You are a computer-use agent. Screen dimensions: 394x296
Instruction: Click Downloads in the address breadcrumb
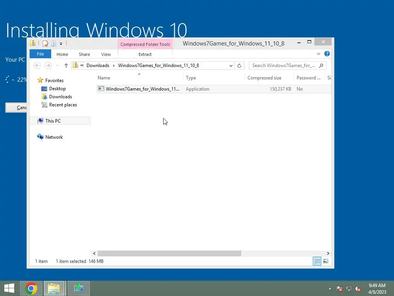[x=98, y=66]
